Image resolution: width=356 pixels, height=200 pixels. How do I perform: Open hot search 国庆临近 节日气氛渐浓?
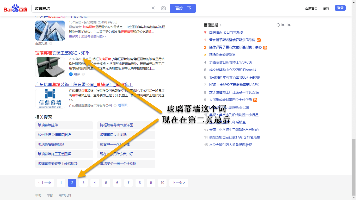point(226,33)
